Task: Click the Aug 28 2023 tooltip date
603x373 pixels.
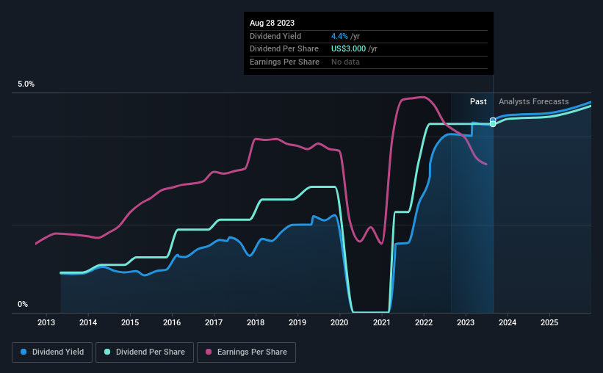Action: [x=272, y=23]
